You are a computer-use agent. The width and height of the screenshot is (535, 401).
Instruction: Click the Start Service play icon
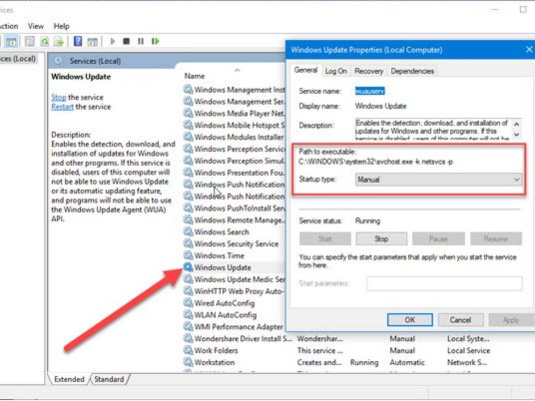pos(112,41)
